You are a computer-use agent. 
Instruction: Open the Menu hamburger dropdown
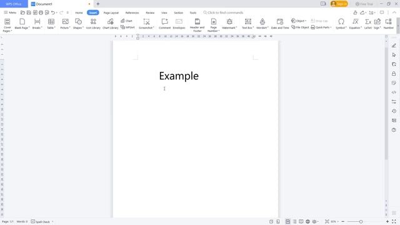click(x=10, y=12)
